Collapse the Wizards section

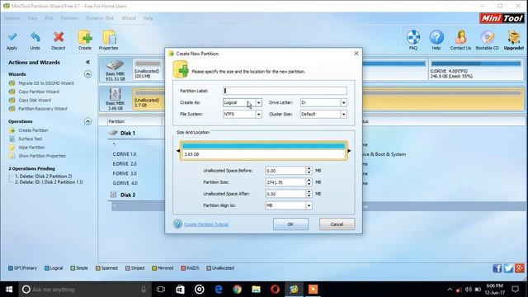click(88, 74)
